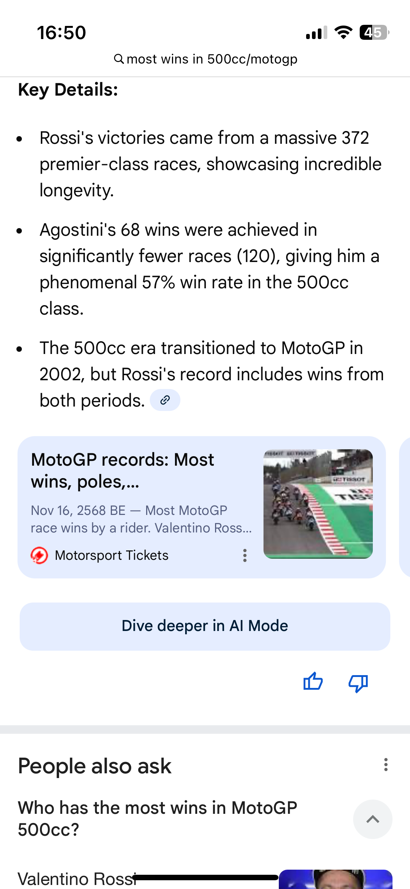Tap the MotoGP race start thumbnail
410x889 pixels.
click(318, 504)
